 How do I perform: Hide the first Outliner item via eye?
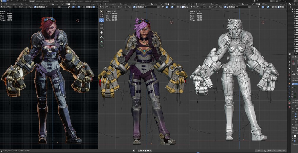[295, 9]
